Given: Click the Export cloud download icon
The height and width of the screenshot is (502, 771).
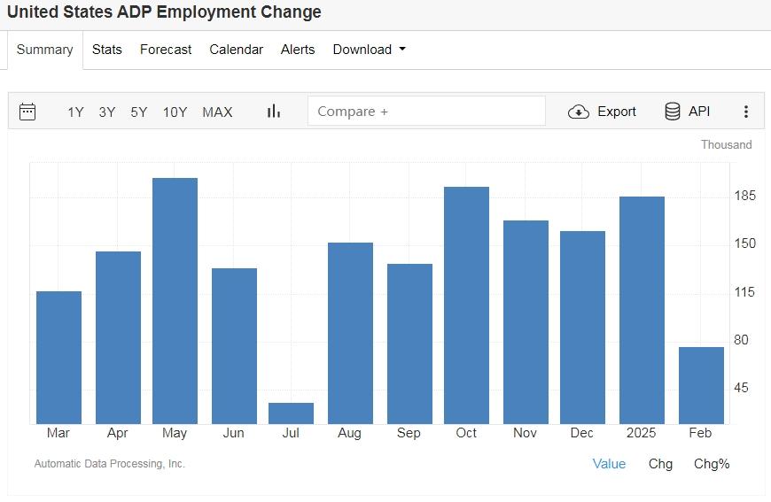Looking at the screenshot, I should tap(579, 112).
